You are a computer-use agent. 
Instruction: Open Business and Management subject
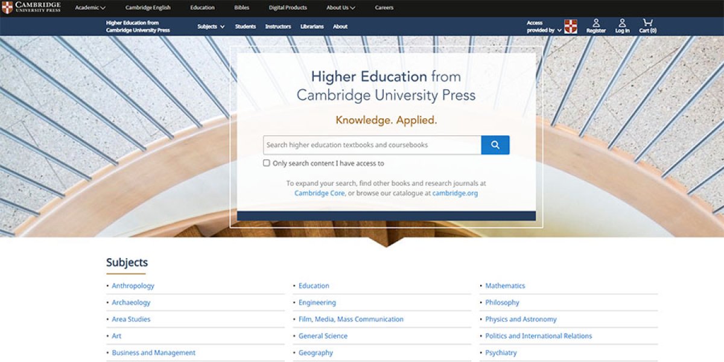154,353
